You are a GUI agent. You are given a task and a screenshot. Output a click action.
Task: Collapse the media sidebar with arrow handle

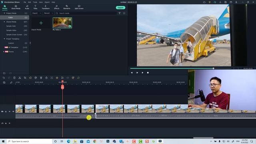[30, 43]
